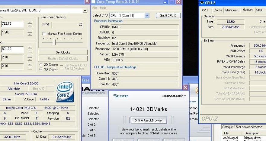Click the FSB:DRAM ratio 4:5

coord(258,51)
